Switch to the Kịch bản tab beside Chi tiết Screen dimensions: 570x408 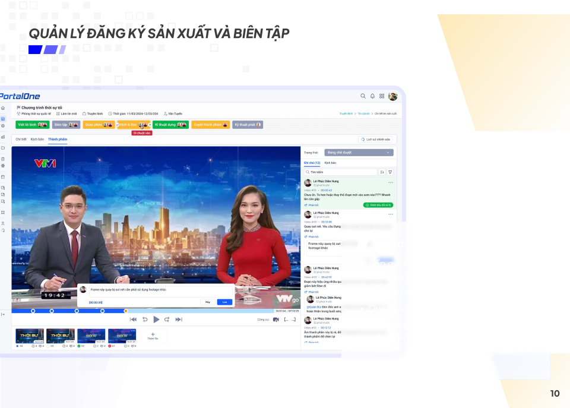coord(37,140)
